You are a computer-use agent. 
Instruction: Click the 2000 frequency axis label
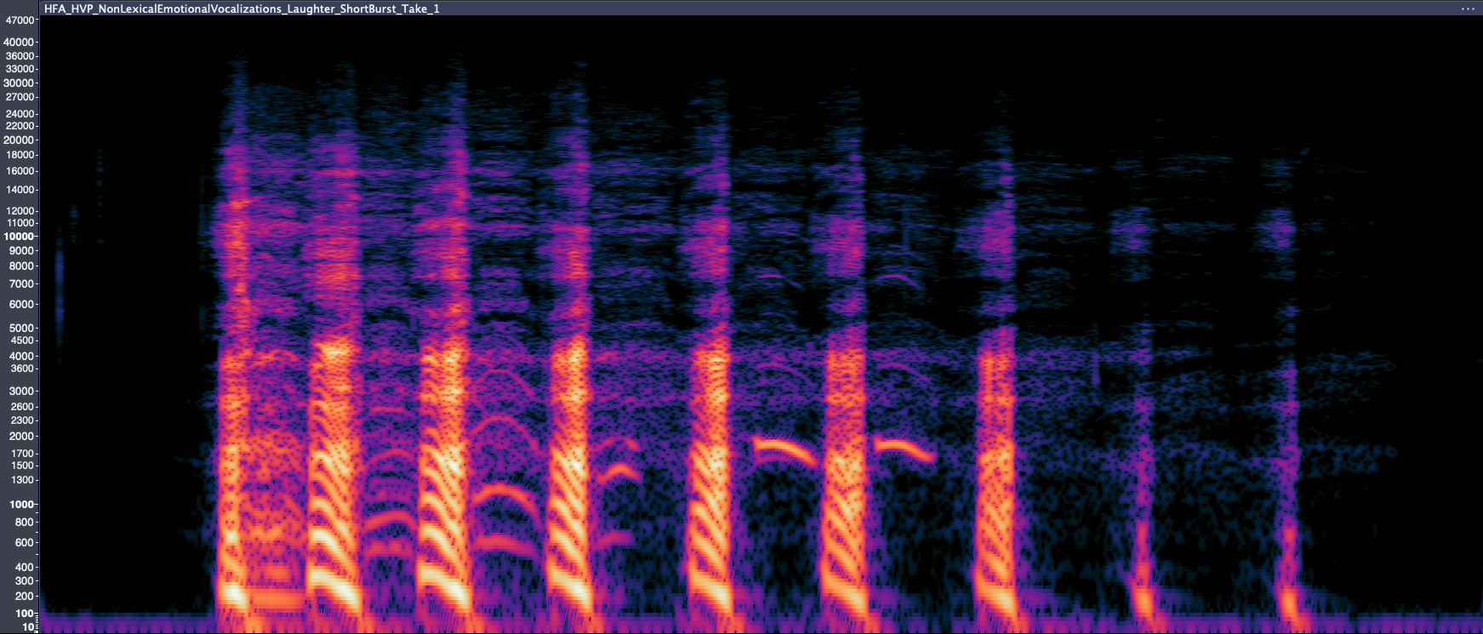point(22,437)
